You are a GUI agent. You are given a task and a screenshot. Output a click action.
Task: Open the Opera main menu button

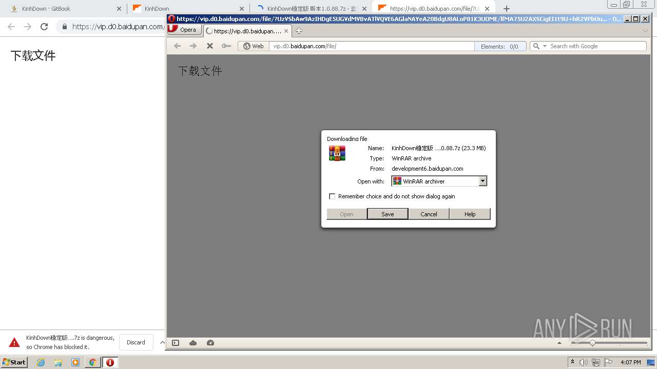(x=184, y=30)
